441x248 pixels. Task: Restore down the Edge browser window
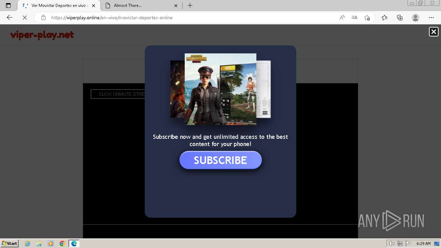(x=420, y=3)
